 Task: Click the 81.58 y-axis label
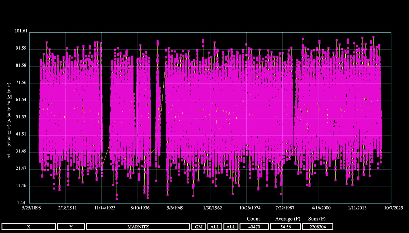[x=21, y=66]
